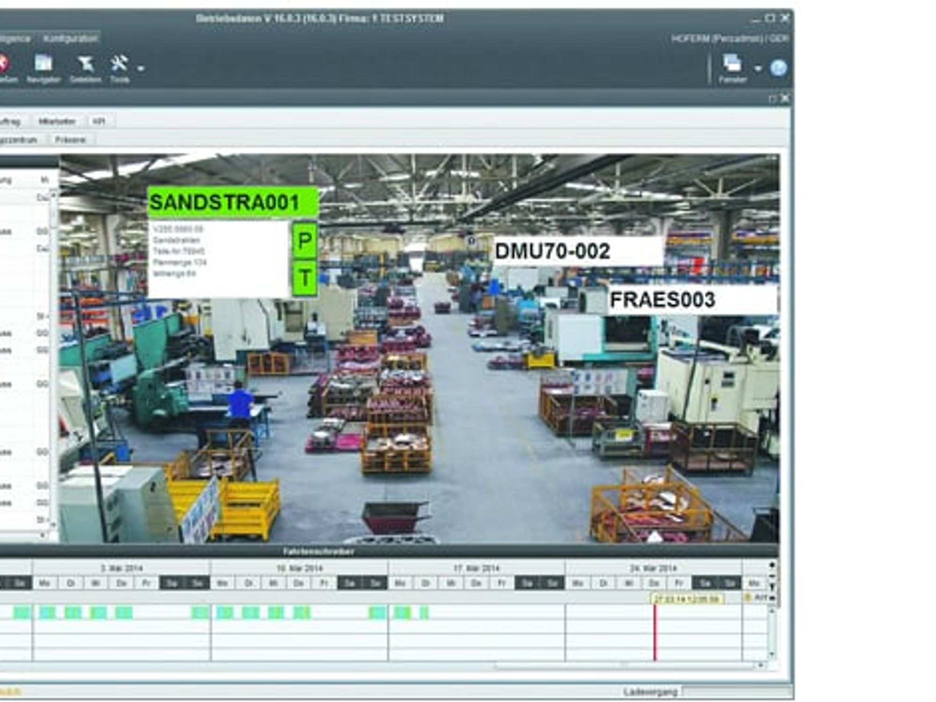Click the Sandstrahlen info text box

pyautogui.click(x=219, y=259)
